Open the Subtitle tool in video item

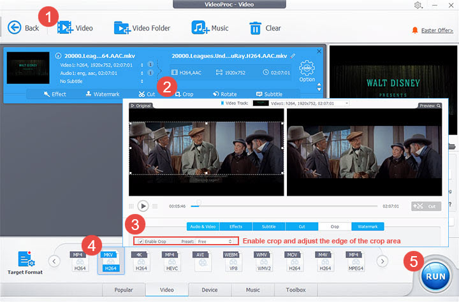(269, 94)
